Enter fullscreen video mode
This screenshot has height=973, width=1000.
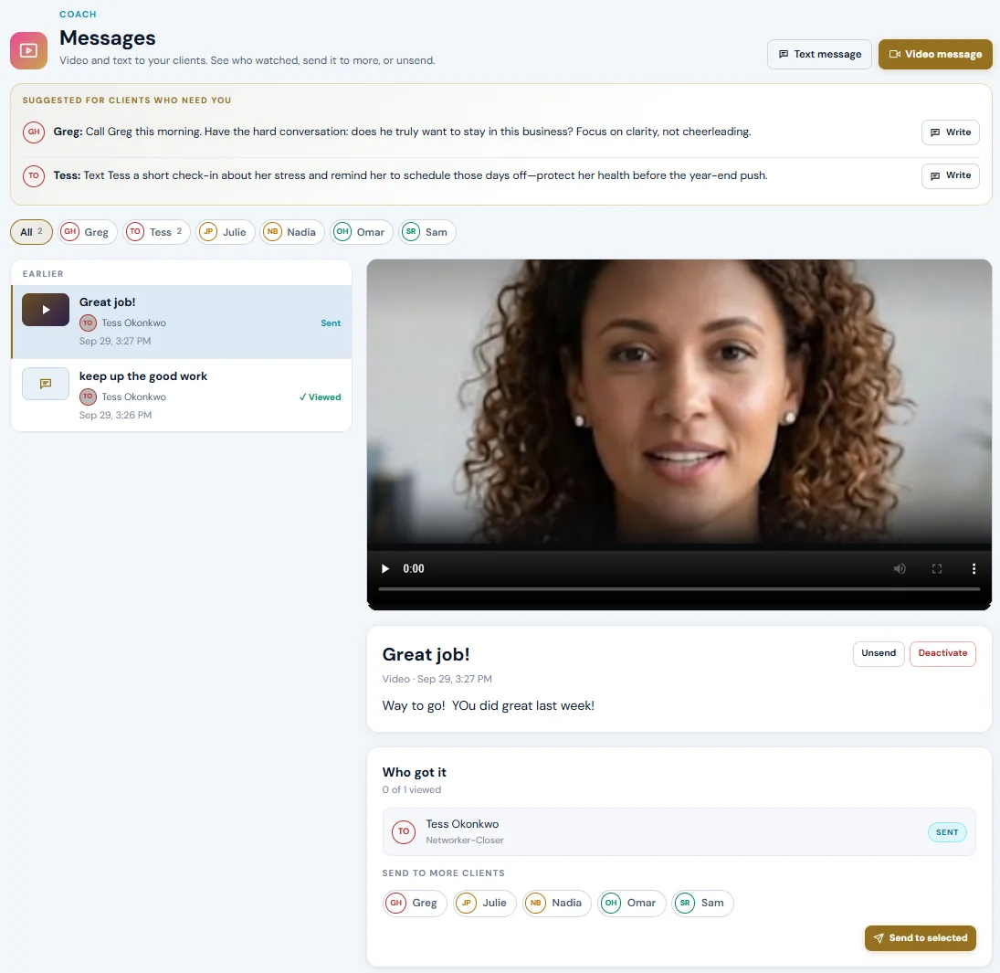[937, 568]
